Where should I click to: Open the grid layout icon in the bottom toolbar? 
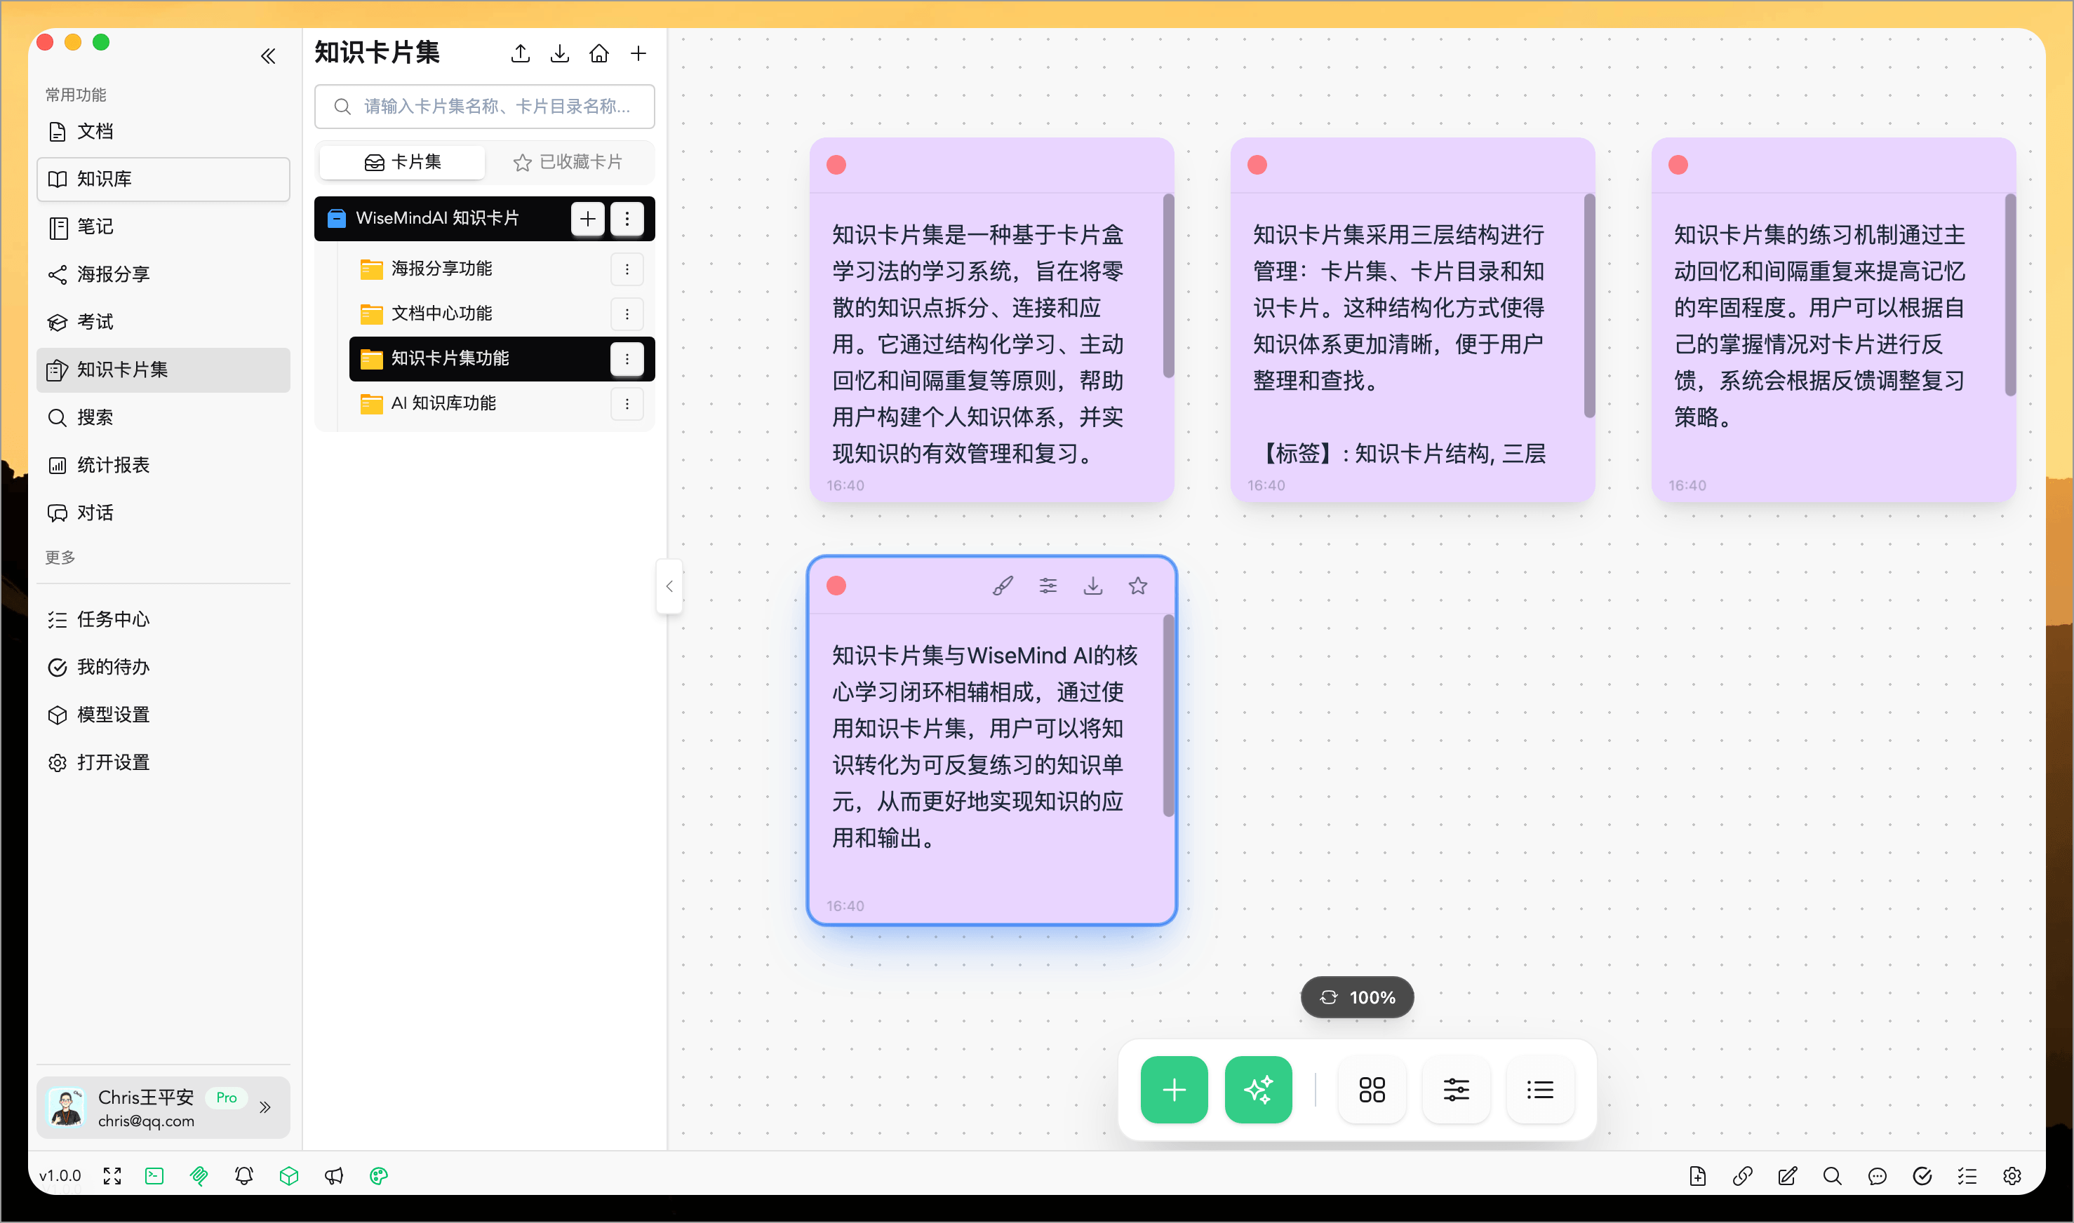[x=1372, y=1090]
